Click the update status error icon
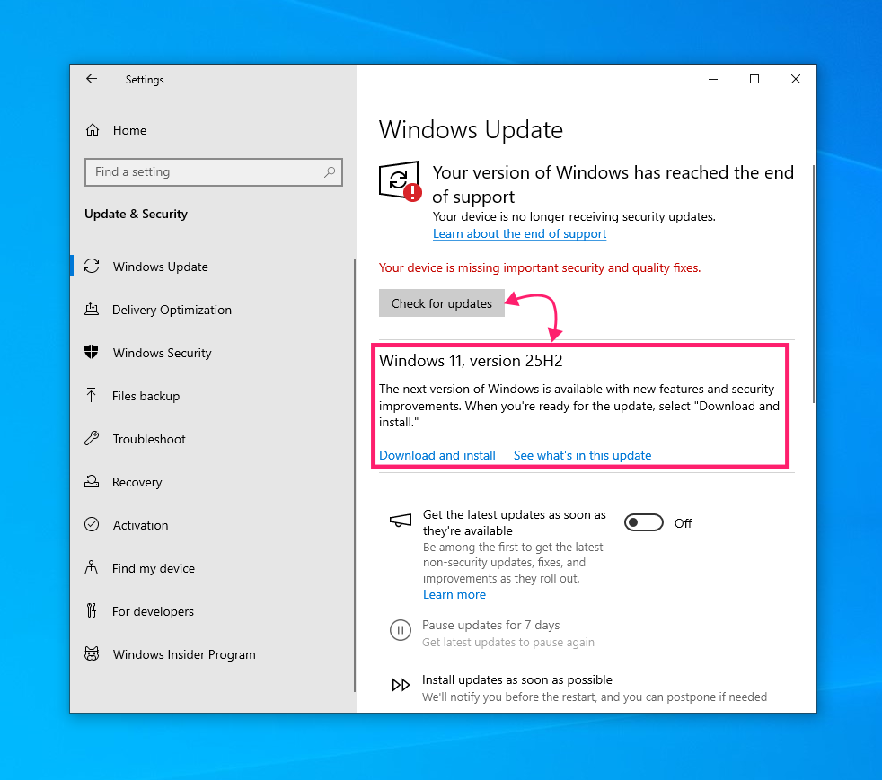Screen dimensions: 882x780 (x=400, y=181)
